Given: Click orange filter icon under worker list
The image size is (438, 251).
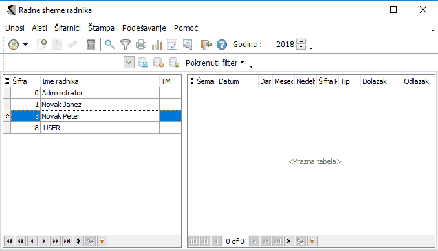Looking at the screenshot, I should [x=102, y=241].
